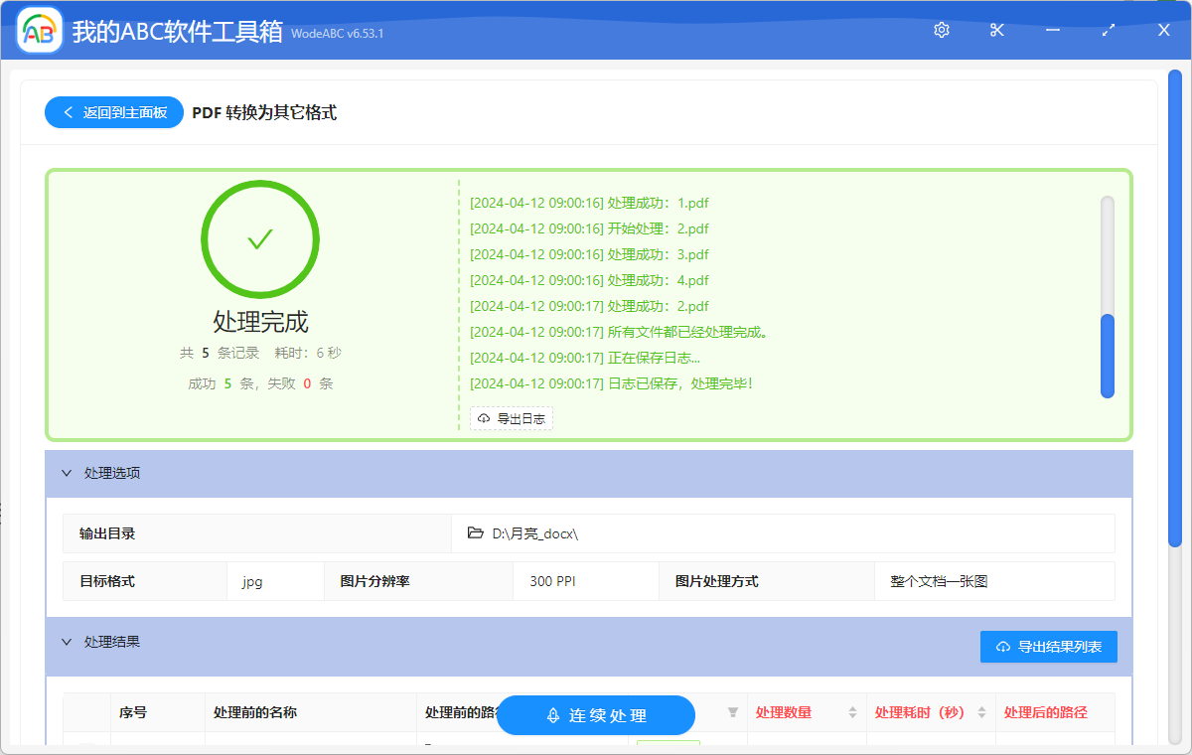Click 导出结果列表 to export results
This screenshot has width=1192, height=755.
click(1048, 646)
